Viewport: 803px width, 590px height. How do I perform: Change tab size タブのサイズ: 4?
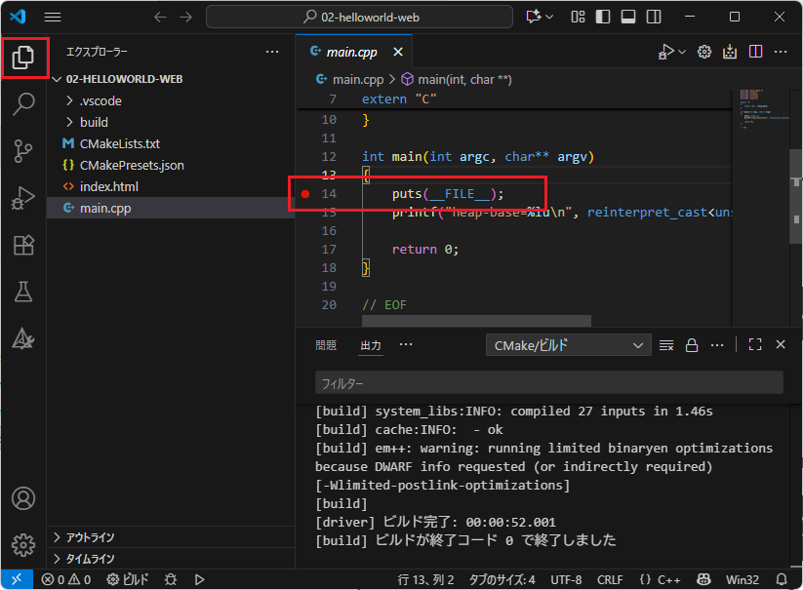tap(502, 580)
